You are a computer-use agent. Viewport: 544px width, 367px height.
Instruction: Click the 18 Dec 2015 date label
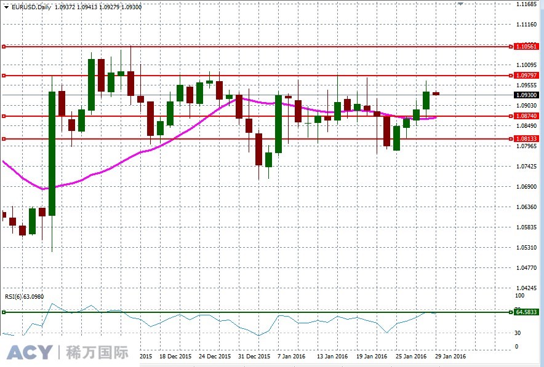pyautogui.click(x=175, y=357)
